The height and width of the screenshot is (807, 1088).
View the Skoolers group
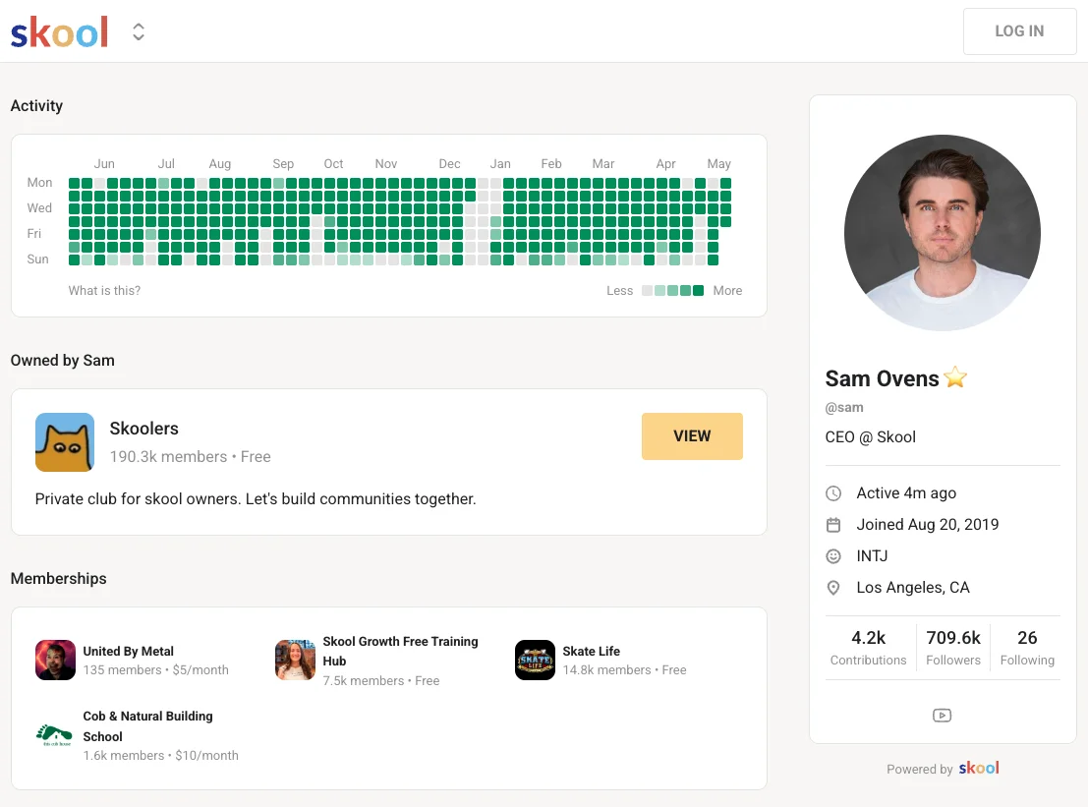[692, 435]
